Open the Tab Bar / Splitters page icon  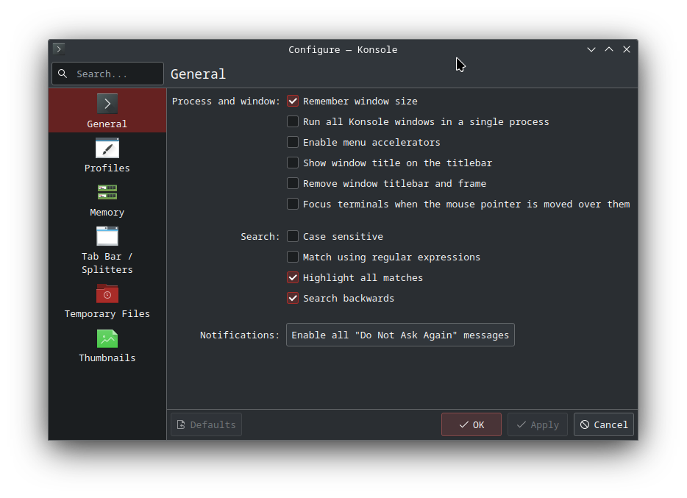pyautogui.click(x=107, y=236)
